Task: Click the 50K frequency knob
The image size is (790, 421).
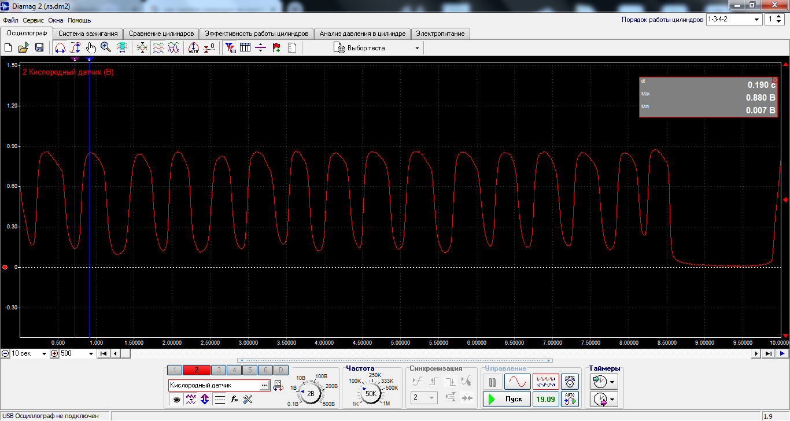Action: click(x=370, y=393)
